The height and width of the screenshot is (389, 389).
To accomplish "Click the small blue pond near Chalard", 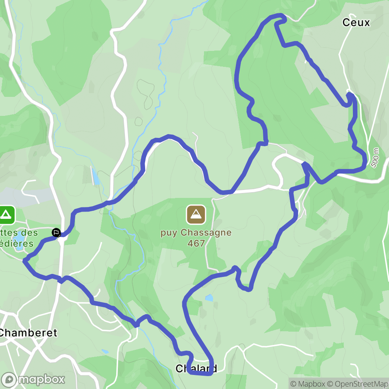I will tap(209, 298).
